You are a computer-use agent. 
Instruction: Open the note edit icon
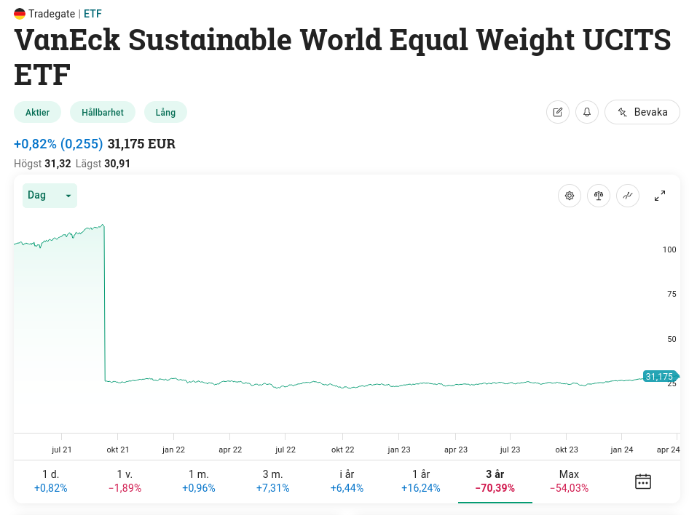[558, 112]
